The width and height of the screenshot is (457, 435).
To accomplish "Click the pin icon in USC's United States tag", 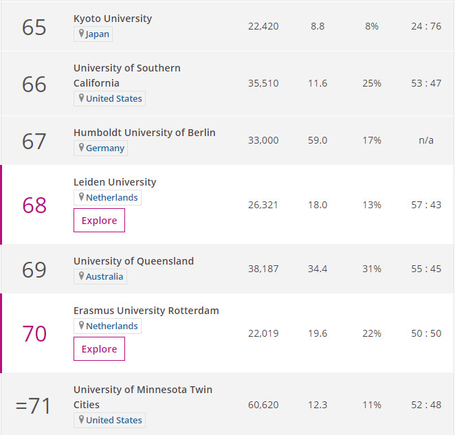I will tap(81, 98).
